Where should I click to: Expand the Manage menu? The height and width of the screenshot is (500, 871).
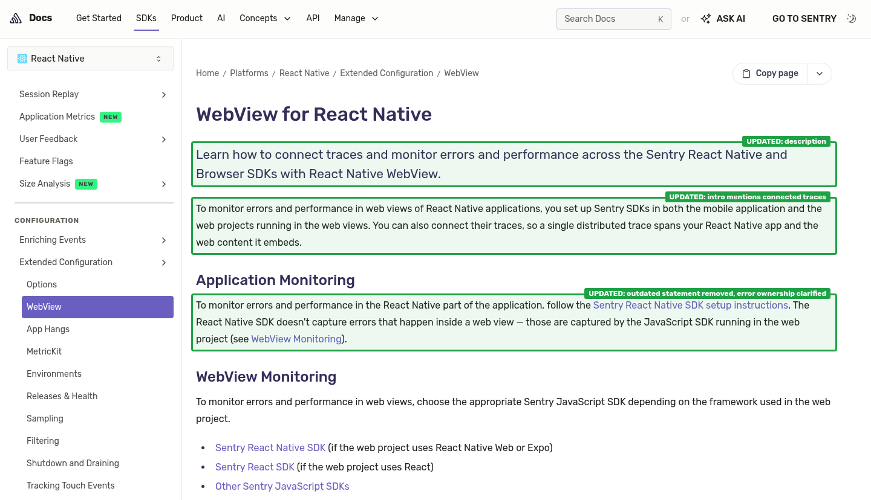pyautogui.click(x=356, y=19)
